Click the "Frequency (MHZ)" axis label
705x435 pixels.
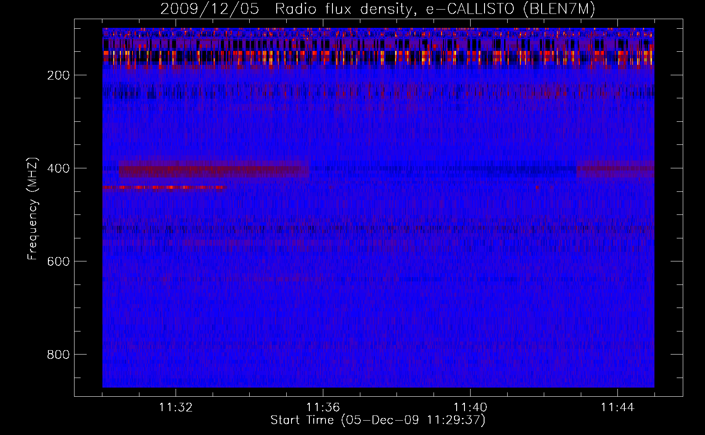(33, 208)
